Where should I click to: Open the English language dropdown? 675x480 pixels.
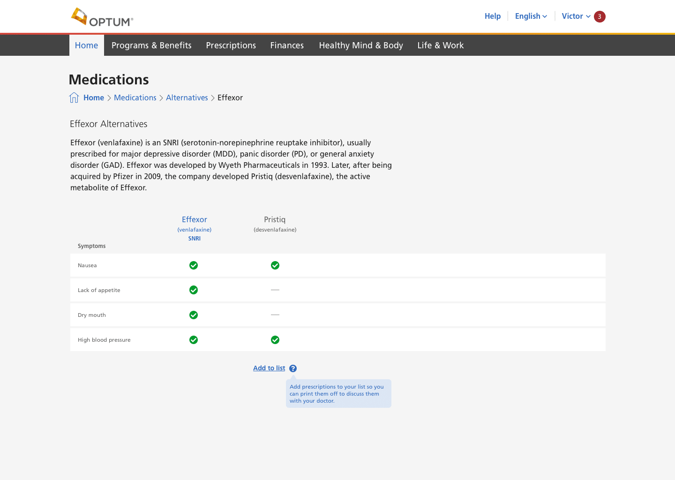point(531,16)
